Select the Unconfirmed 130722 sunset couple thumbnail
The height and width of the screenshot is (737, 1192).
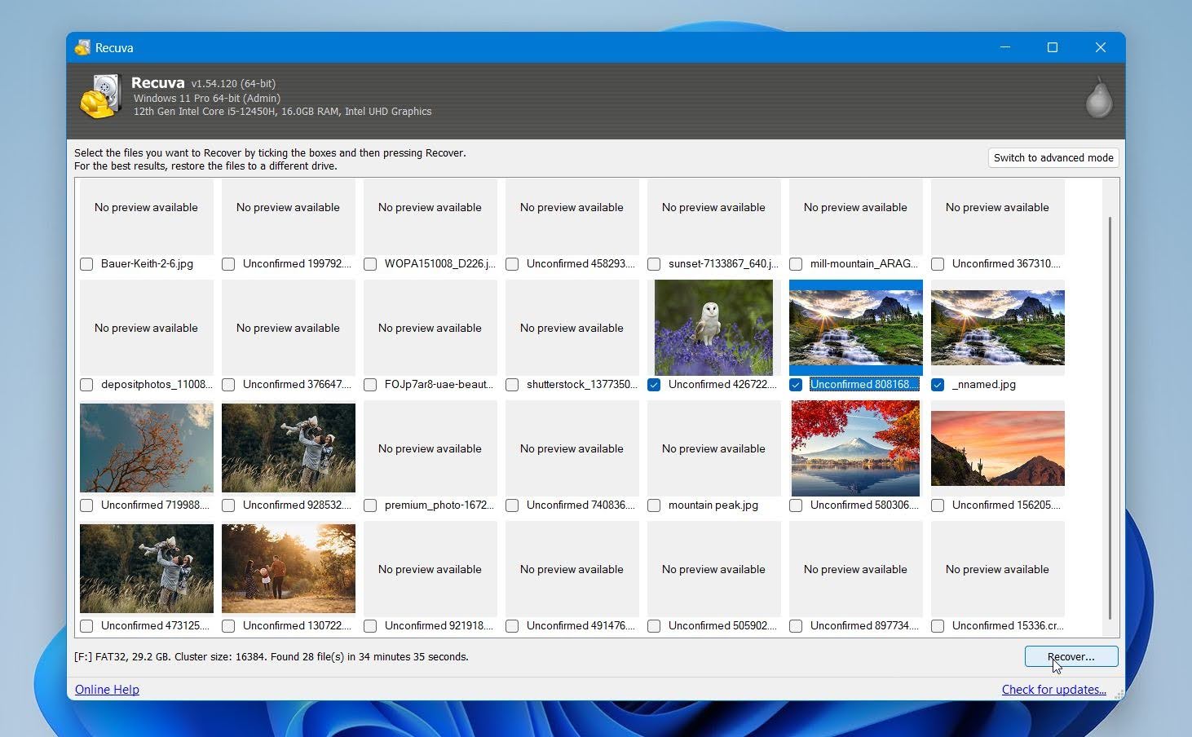click(289, 569)
